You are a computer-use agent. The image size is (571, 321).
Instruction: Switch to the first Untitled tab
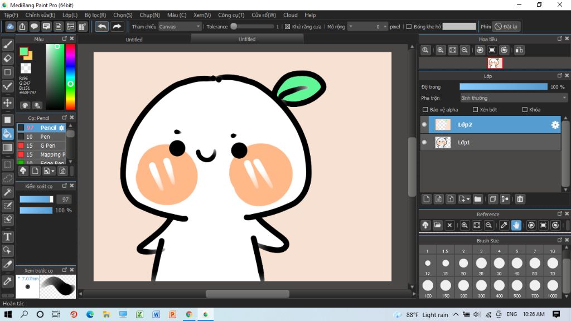[x=134, y=40]
